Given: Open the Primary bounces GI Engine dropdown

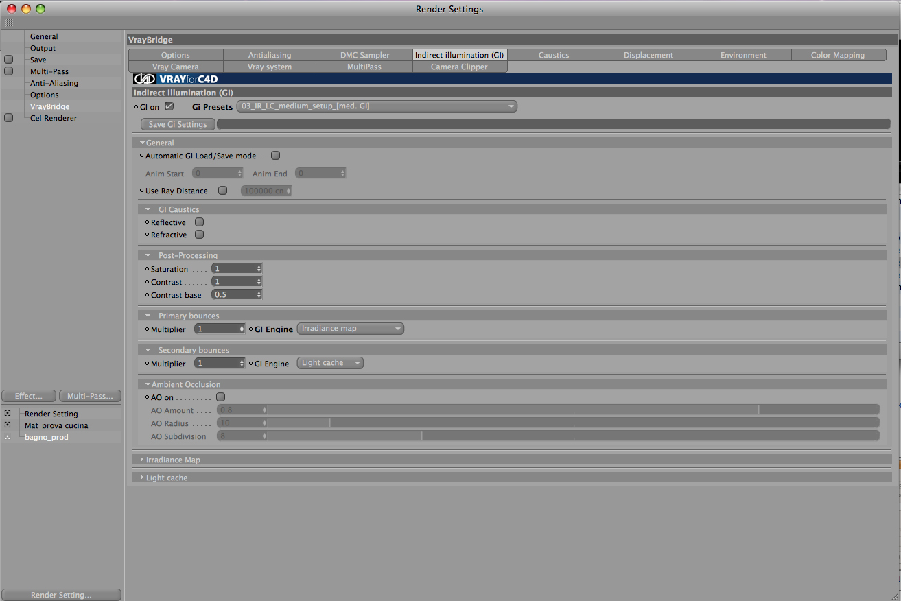Looking at the screenshot, I should tap(351, 329).
